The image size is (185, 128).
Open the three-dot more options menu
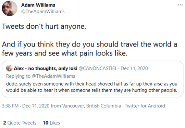(180, 5)
